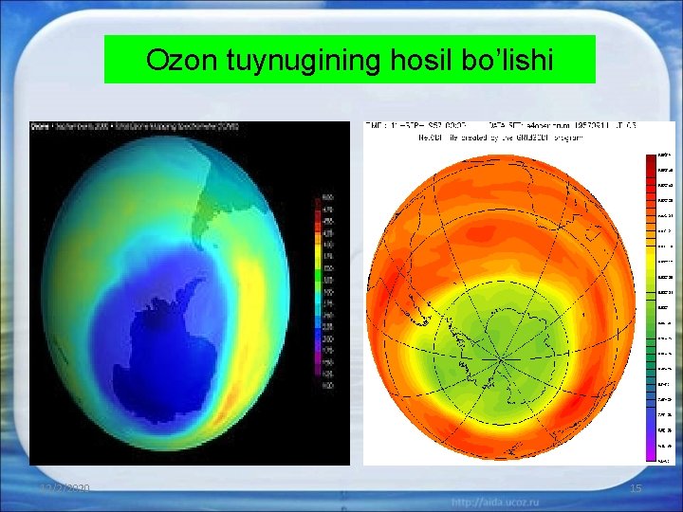Click the magenta bottom of right color scale
This screenshot has width=683, height=512.
(x=651, y=453)
